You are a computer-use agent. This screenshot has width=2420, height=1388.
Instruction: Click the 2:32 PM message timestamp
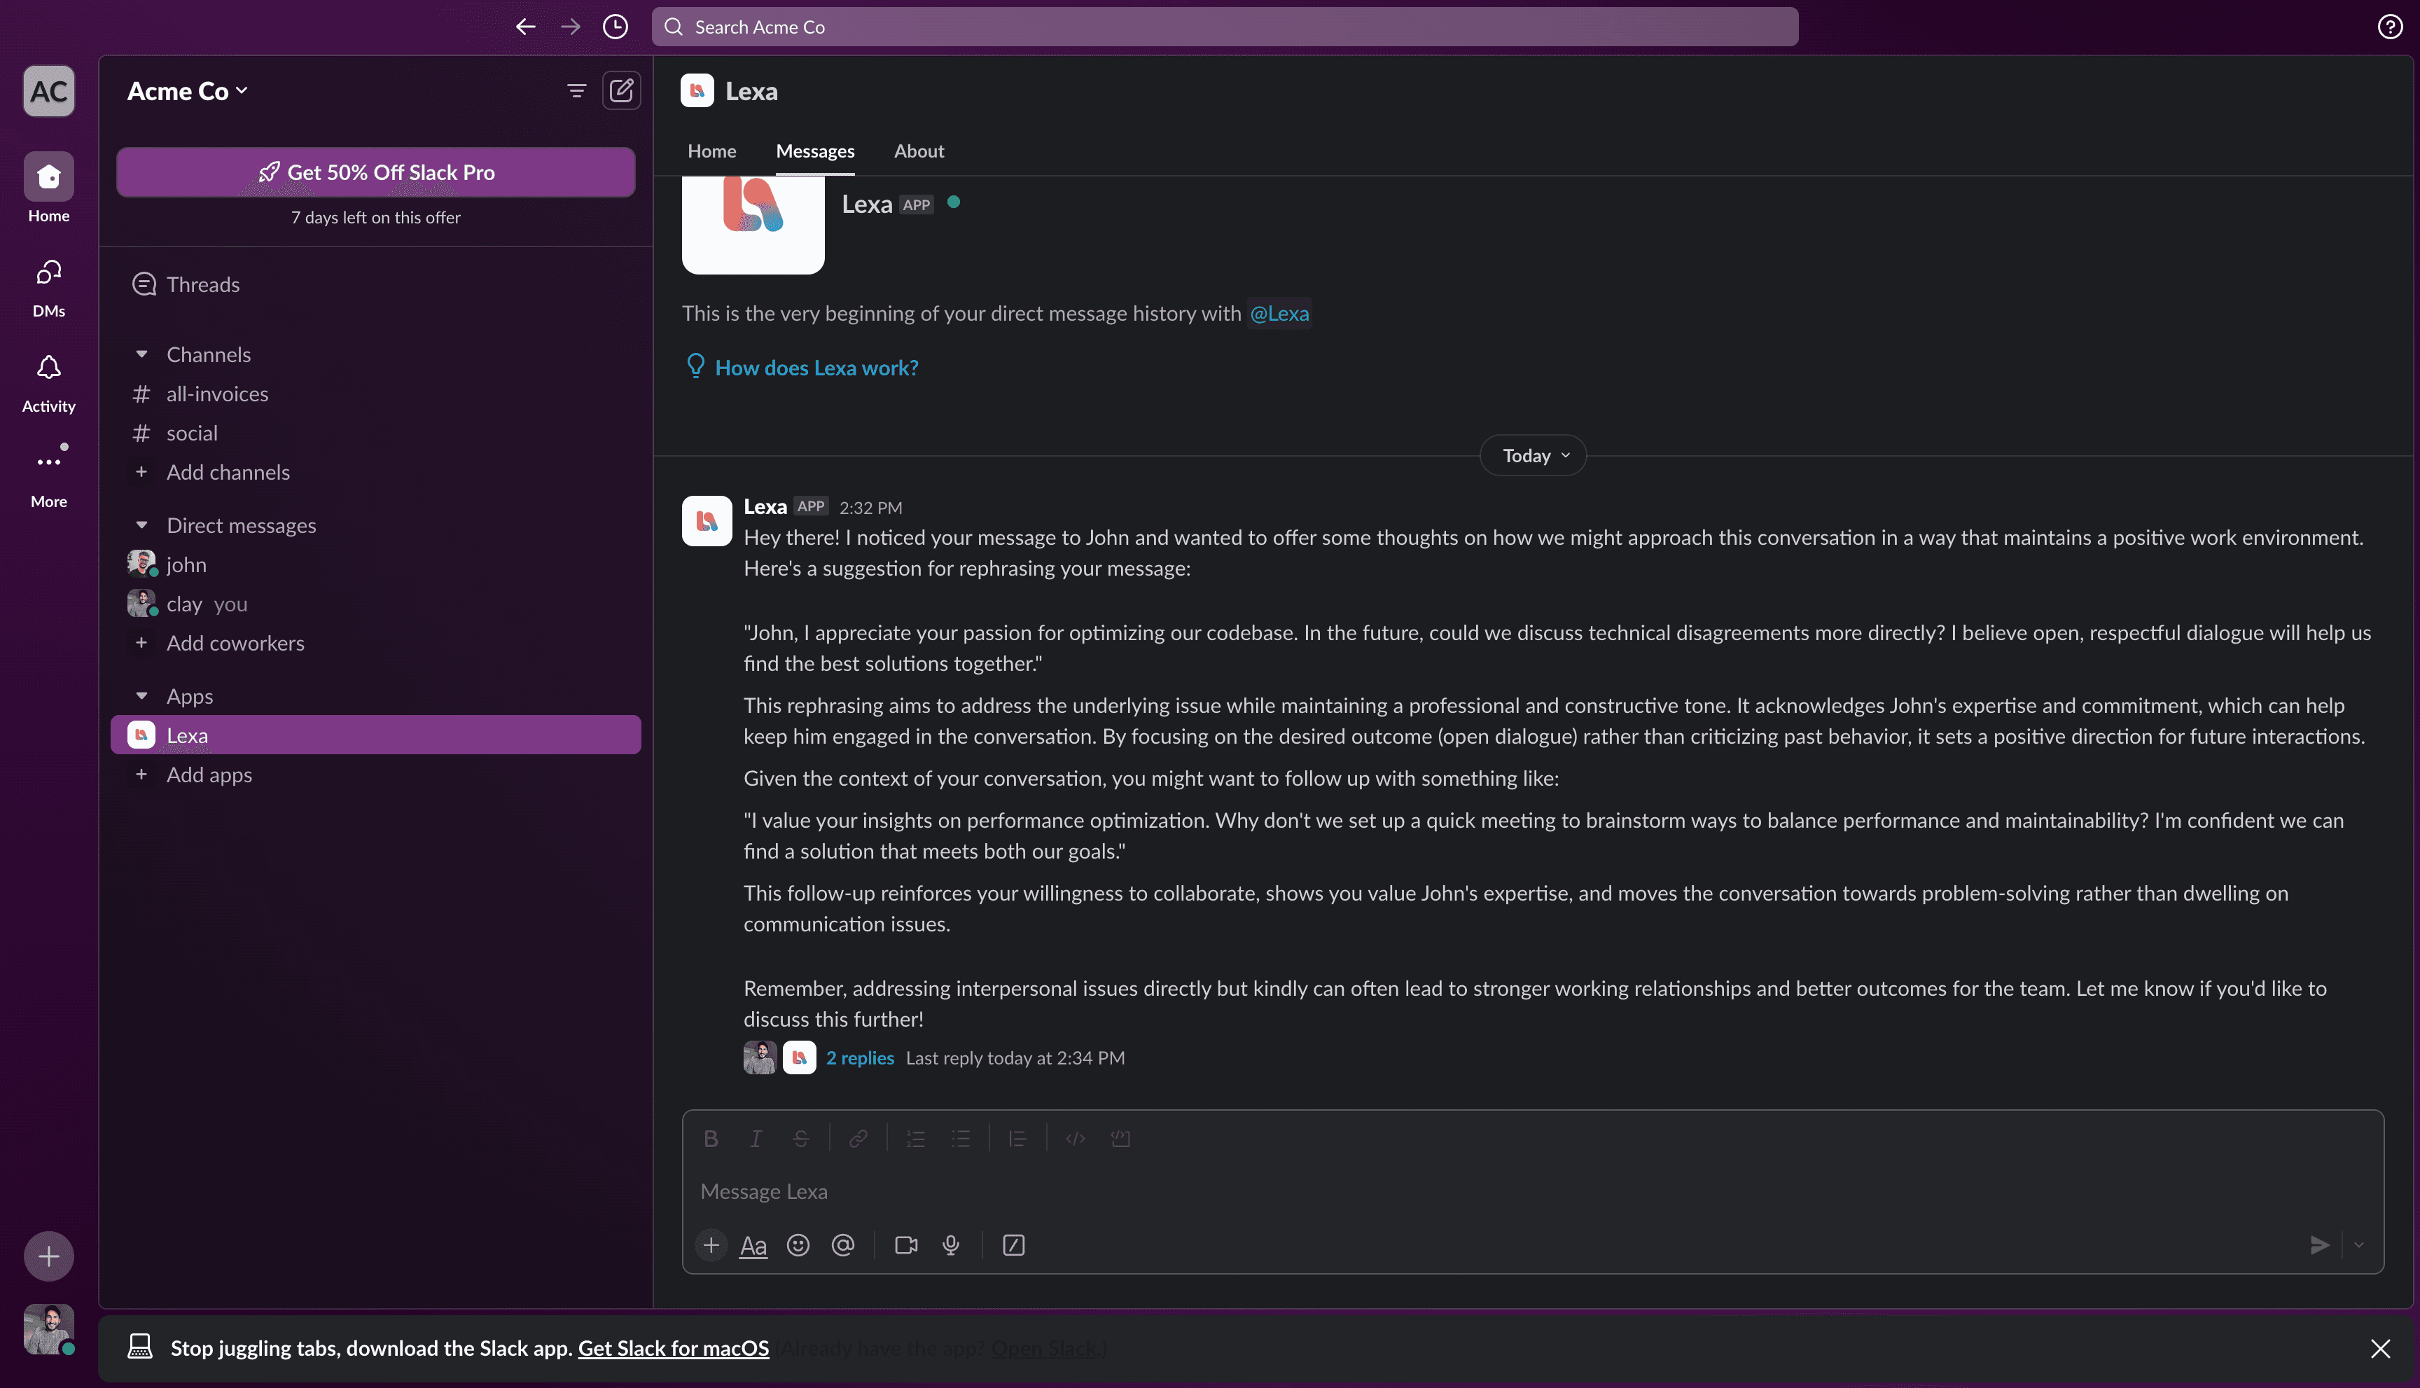[x=870, y=507]
